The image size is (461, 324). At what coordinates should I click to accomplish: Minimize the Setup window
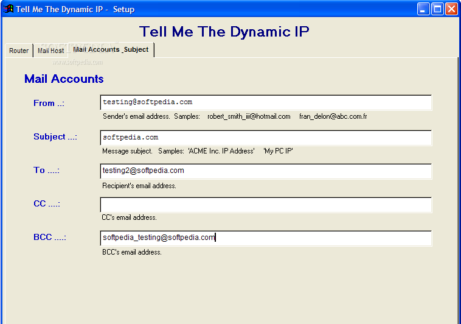pyautogui.click(x=423, y=9)
